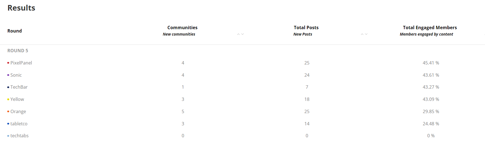Viewport: 485px width, 142px height.
Task: Click the orange dot next to Orange team
Action: point(8,111)
